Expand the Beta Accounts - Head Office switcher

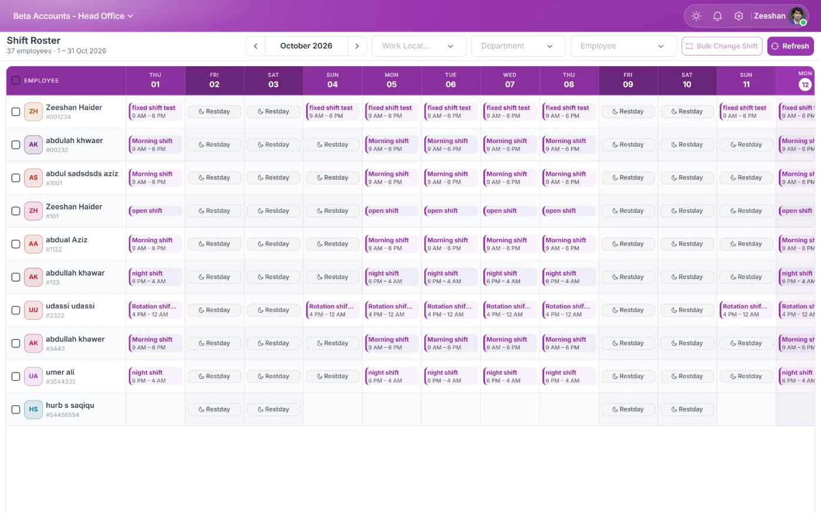pyautogui.click(x=73, y=16)
